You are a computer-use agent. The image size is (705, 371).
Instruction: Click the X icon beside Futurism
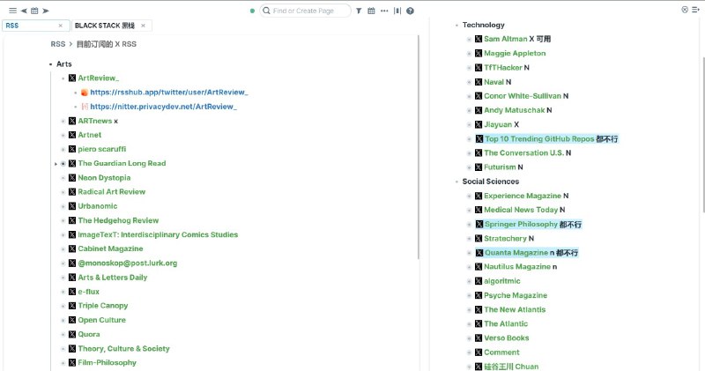(479, 167)
